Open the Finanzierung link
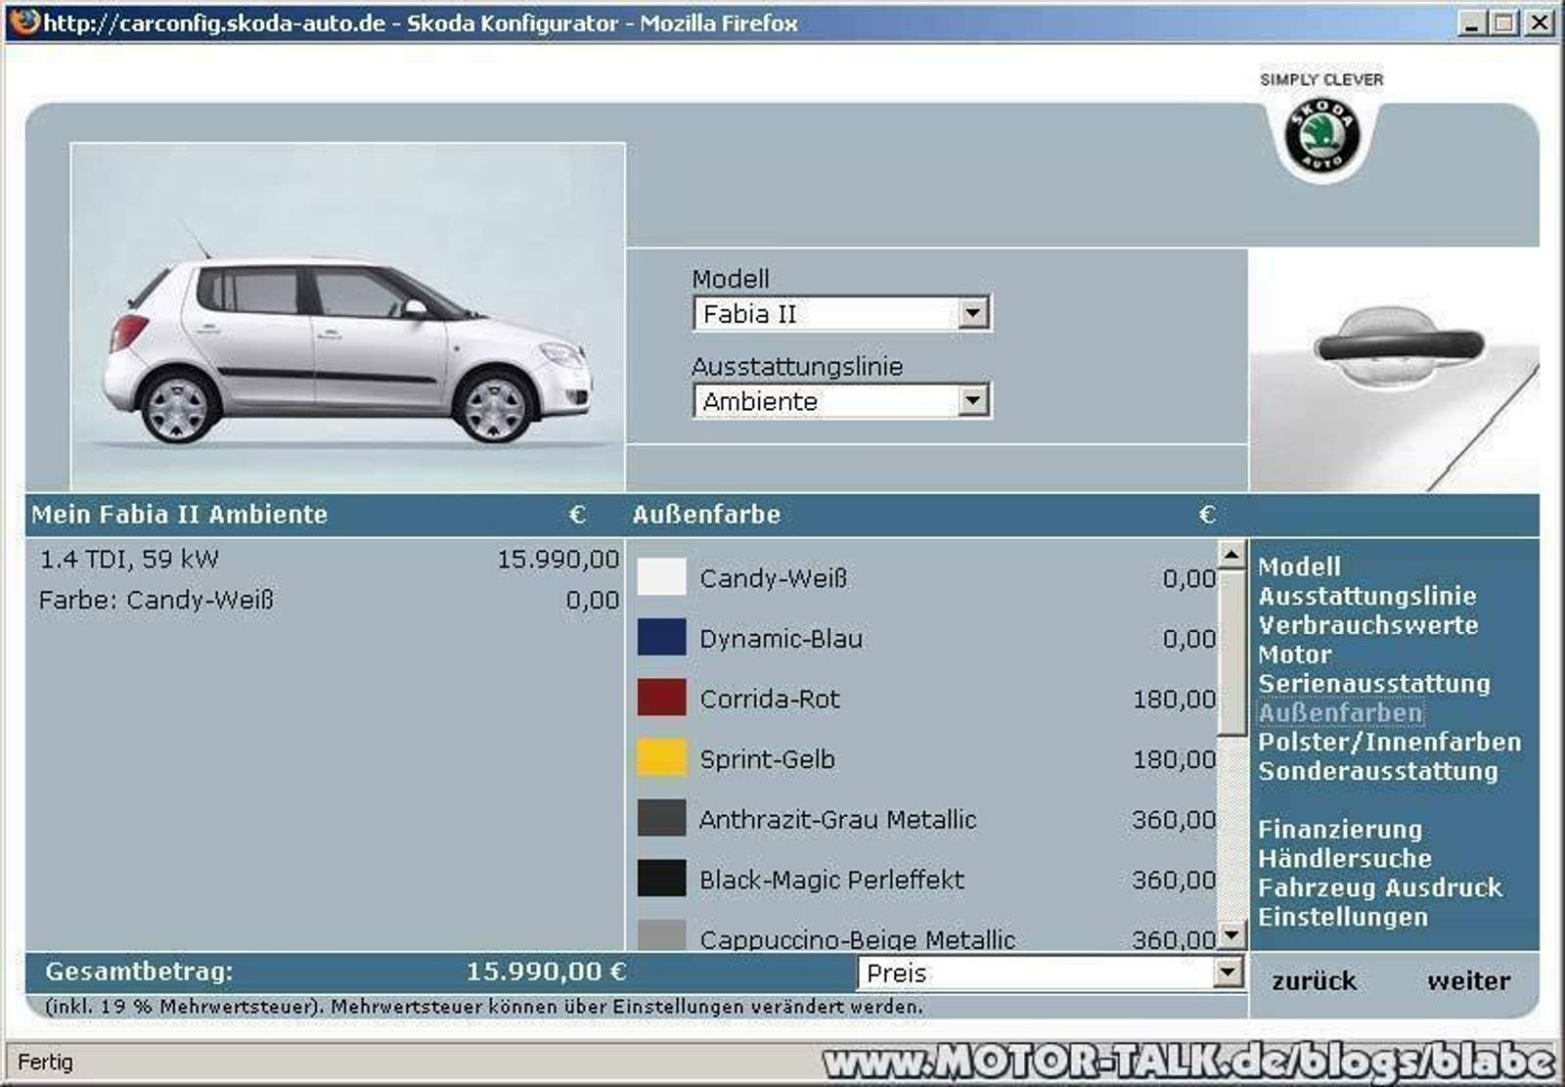The height and width of the screenshot is (1087, 1565). pyautogui.click(x=1339, y=830)
